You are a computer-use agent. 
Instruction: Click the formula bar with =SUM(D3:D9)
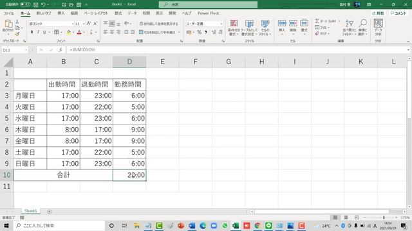coord(236,50)
